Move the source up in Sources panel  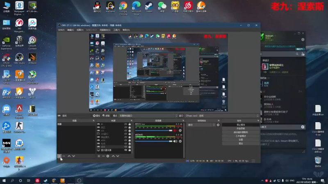(x=113, y=156)
